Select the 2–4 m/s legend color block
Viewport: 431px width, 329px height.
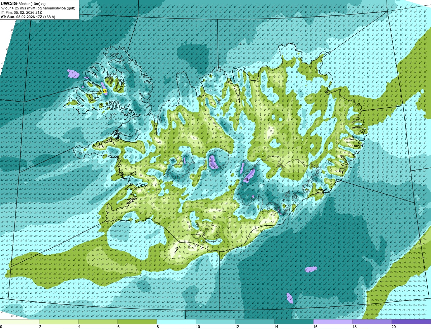click(x=59, y=322)
